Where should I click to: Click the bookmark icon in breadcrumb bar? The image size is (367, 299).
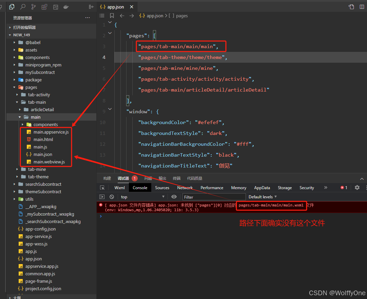[112, 16]
